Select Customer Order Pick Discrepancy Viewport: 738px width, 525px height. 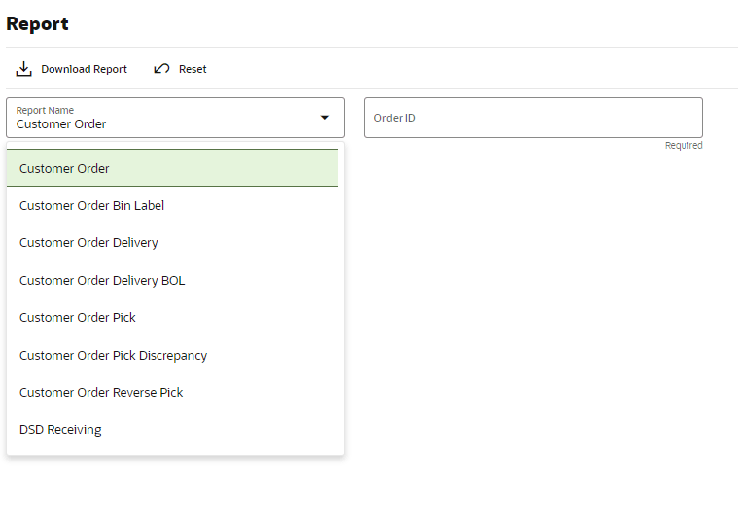coord(172,355)
